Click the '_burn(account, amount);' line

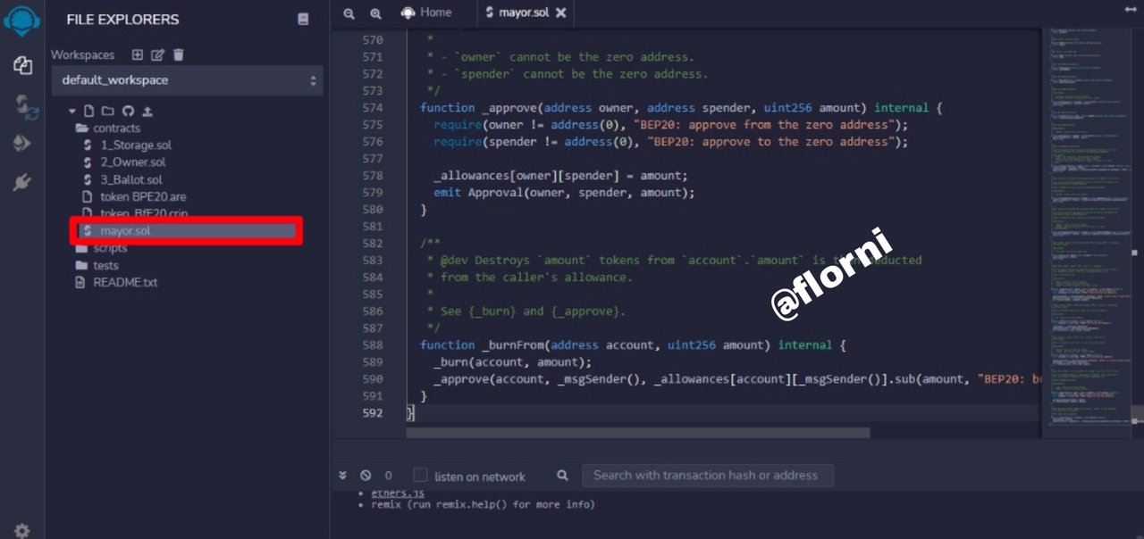pos(513,362)
